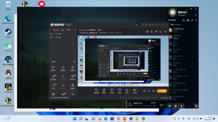This screenshot has height=122, width=218.
Task: Collapse the 综合 (2/24) friend group
Action: pos(175,25)
